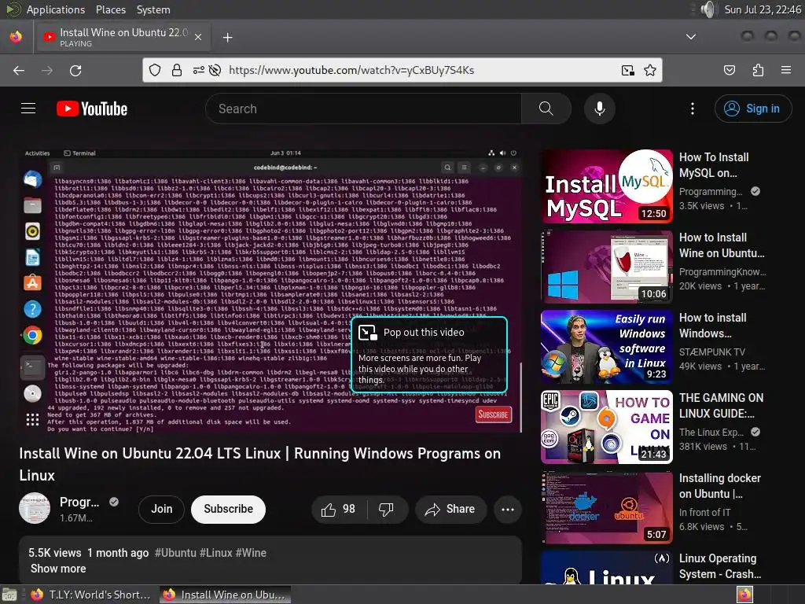This screenshot has height=604, width=805.
Task: Open the YouTube guide hamburger menu
Action: (x=28, y=109)
